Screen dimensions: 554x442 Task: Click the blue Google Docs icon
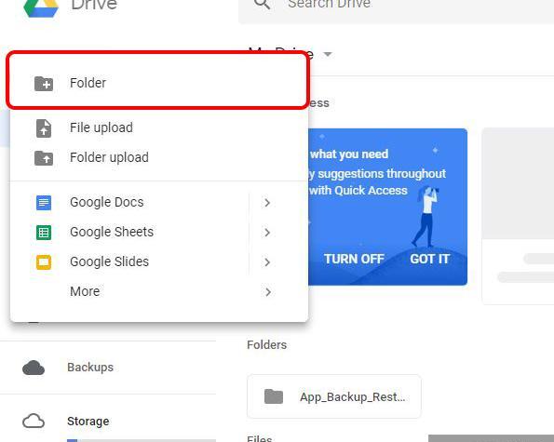(44, 203)
